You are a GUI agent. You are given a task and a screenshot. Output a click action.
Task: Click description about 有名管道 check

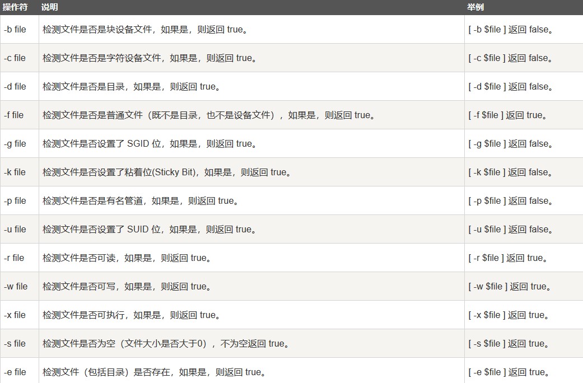pos(141,201)
